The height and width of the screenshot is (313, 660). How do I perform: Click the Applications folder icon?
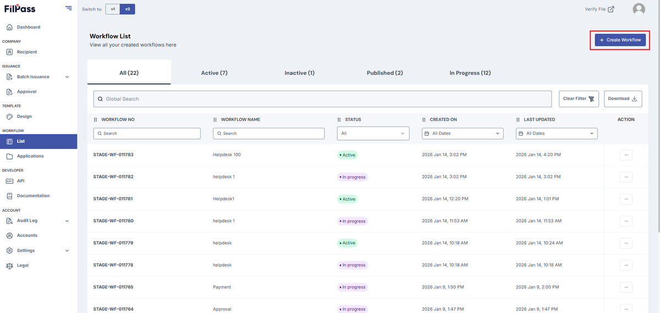click(9, 156)
